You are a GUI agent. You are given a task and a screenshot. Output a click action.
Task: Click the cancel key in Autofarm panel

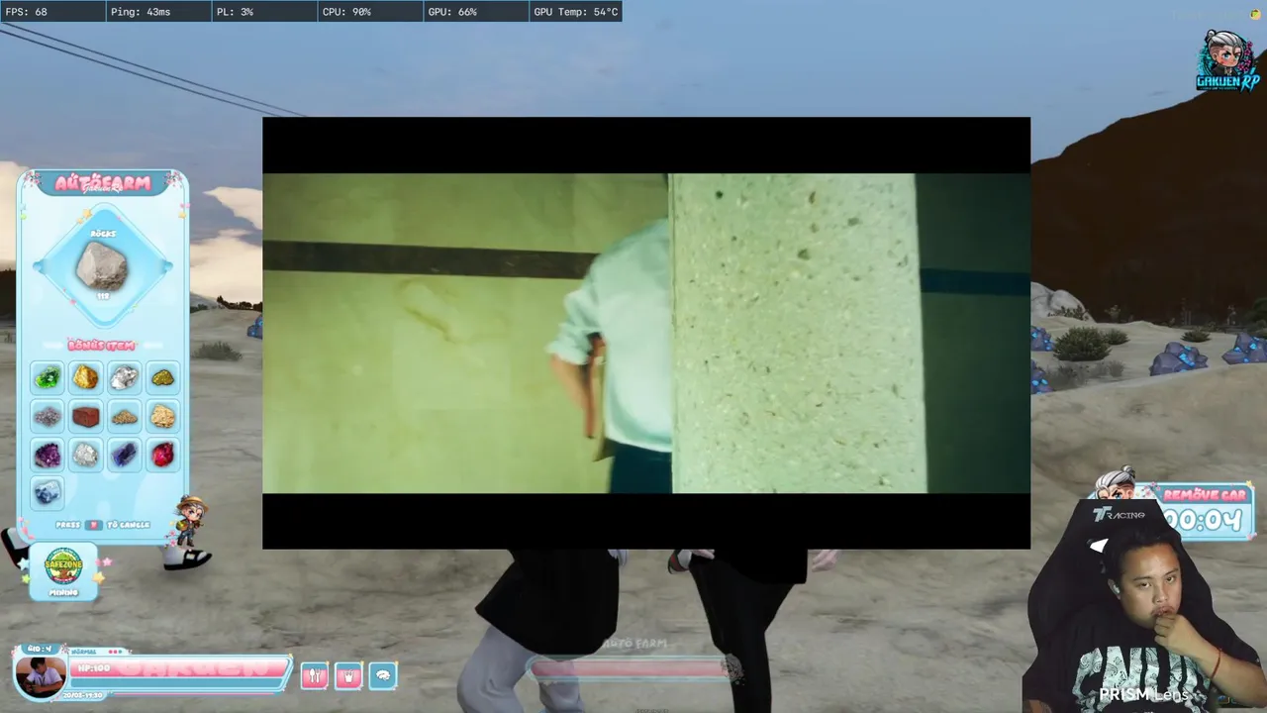coord(93,525)
